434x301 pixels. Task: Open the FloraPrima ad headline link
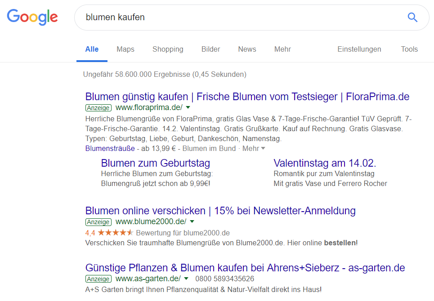tap(247, 96)
